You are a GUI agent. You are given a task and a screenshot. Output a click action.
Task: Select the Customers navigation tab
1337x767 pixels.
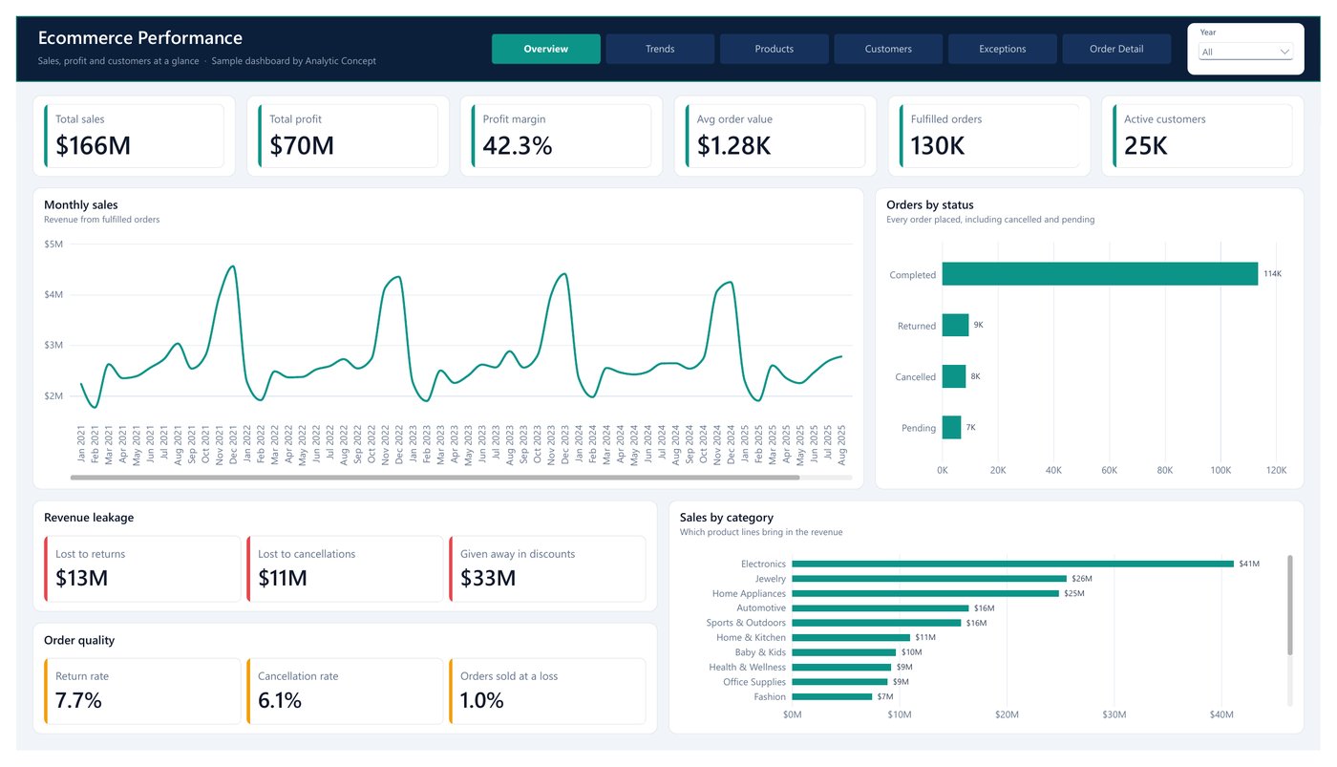pos(888,49)
